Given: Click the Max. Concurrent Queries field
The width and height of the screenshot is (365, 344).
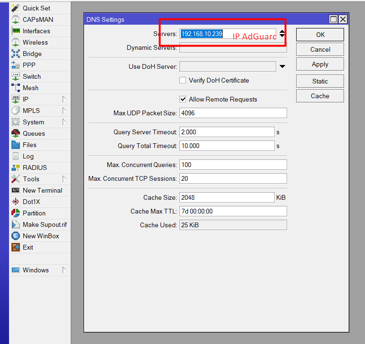Looking at the screenshot, I should (233, 165).
